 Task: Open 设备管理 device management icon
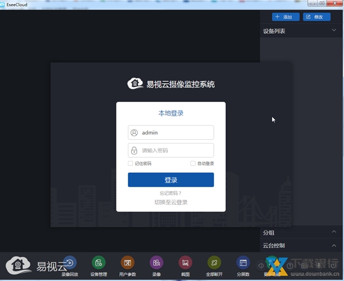pyautogui.click(x=99, y=263)
